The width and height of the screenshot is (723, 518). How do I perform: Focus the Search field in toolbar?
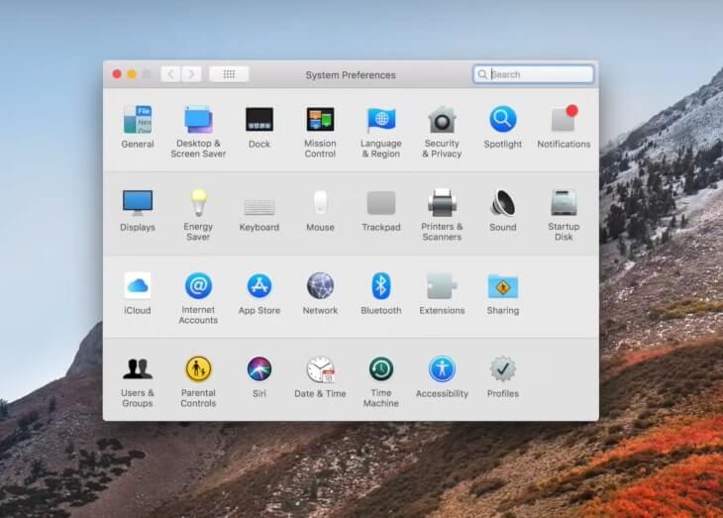[x=534, y=74]
